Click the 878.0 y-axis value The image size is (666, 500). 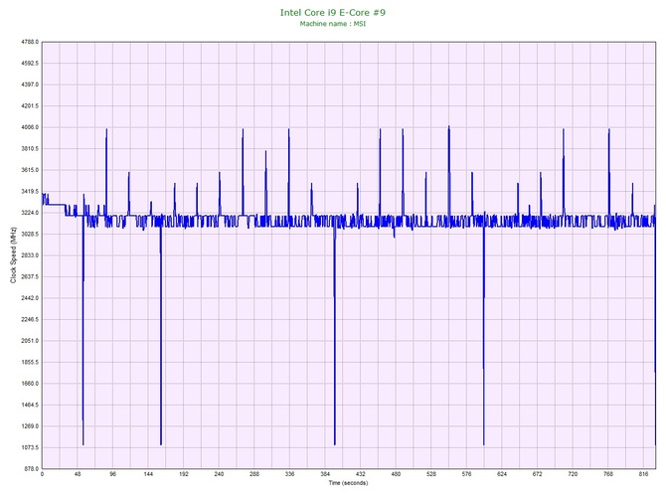click(31, 469)
